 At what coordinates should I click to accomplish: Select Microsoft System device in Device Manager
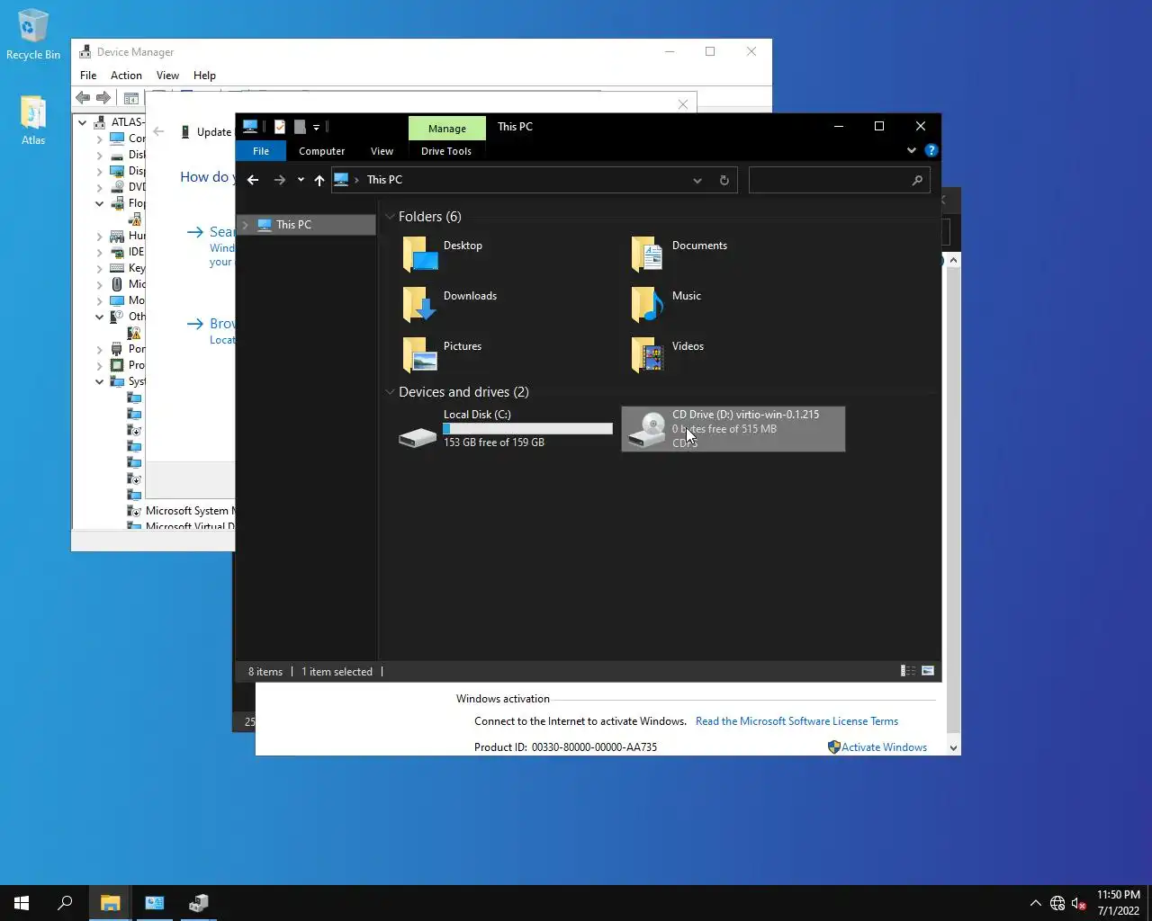tap(182, 511)
